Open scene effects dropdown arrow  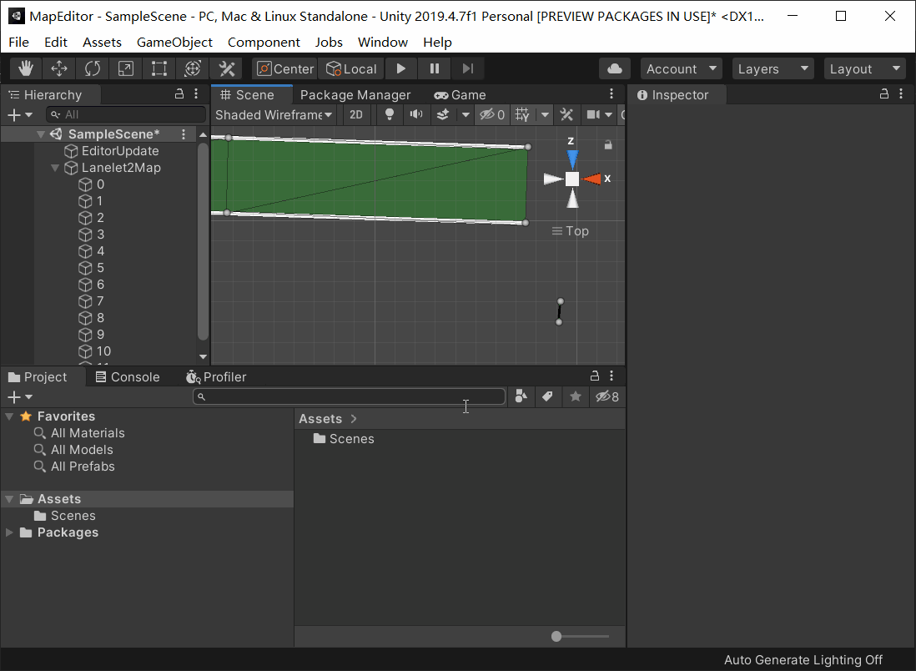point(466,114)
